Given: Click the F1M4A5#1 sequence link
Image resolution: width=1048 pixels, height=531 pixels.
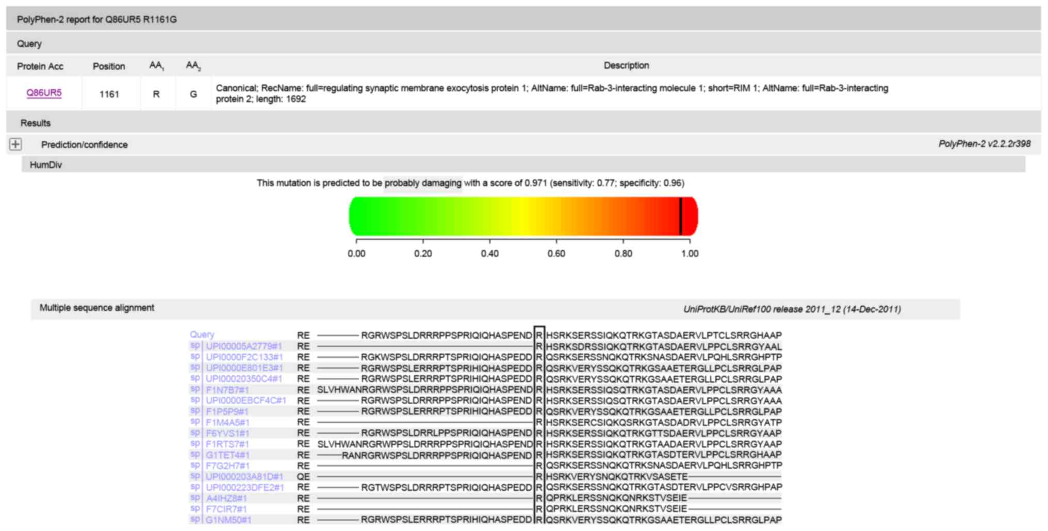Looking at the screenshot, I should click(x=227, y=422).
